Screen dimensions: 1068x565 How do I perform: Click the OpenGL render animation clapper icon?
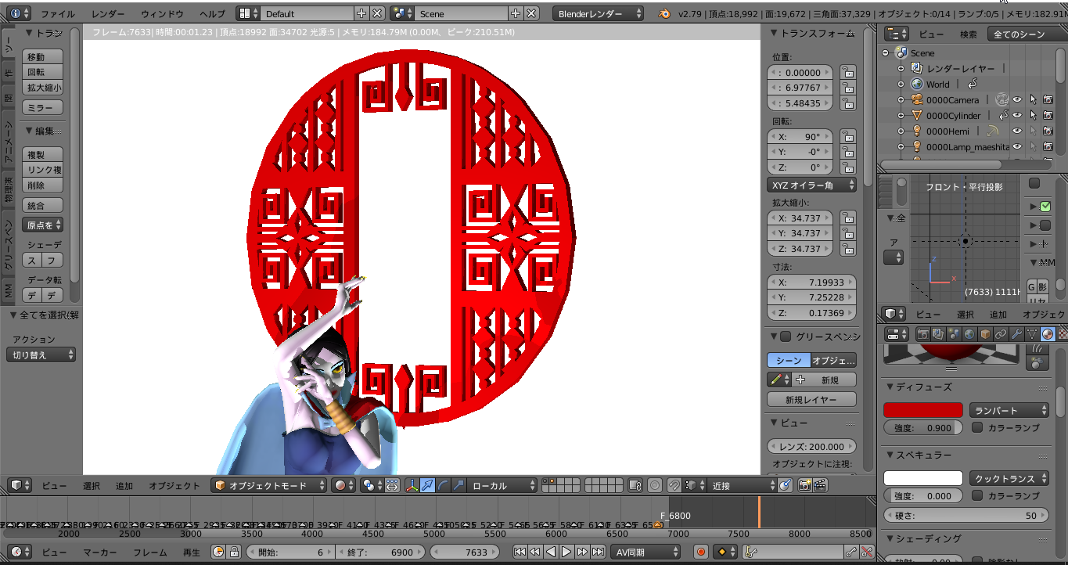(819, 486)
